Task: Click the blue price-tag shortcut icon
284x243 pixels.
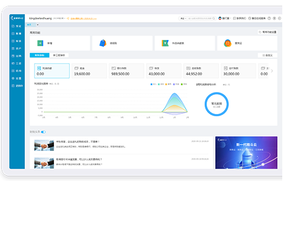Action: (103, 43)
